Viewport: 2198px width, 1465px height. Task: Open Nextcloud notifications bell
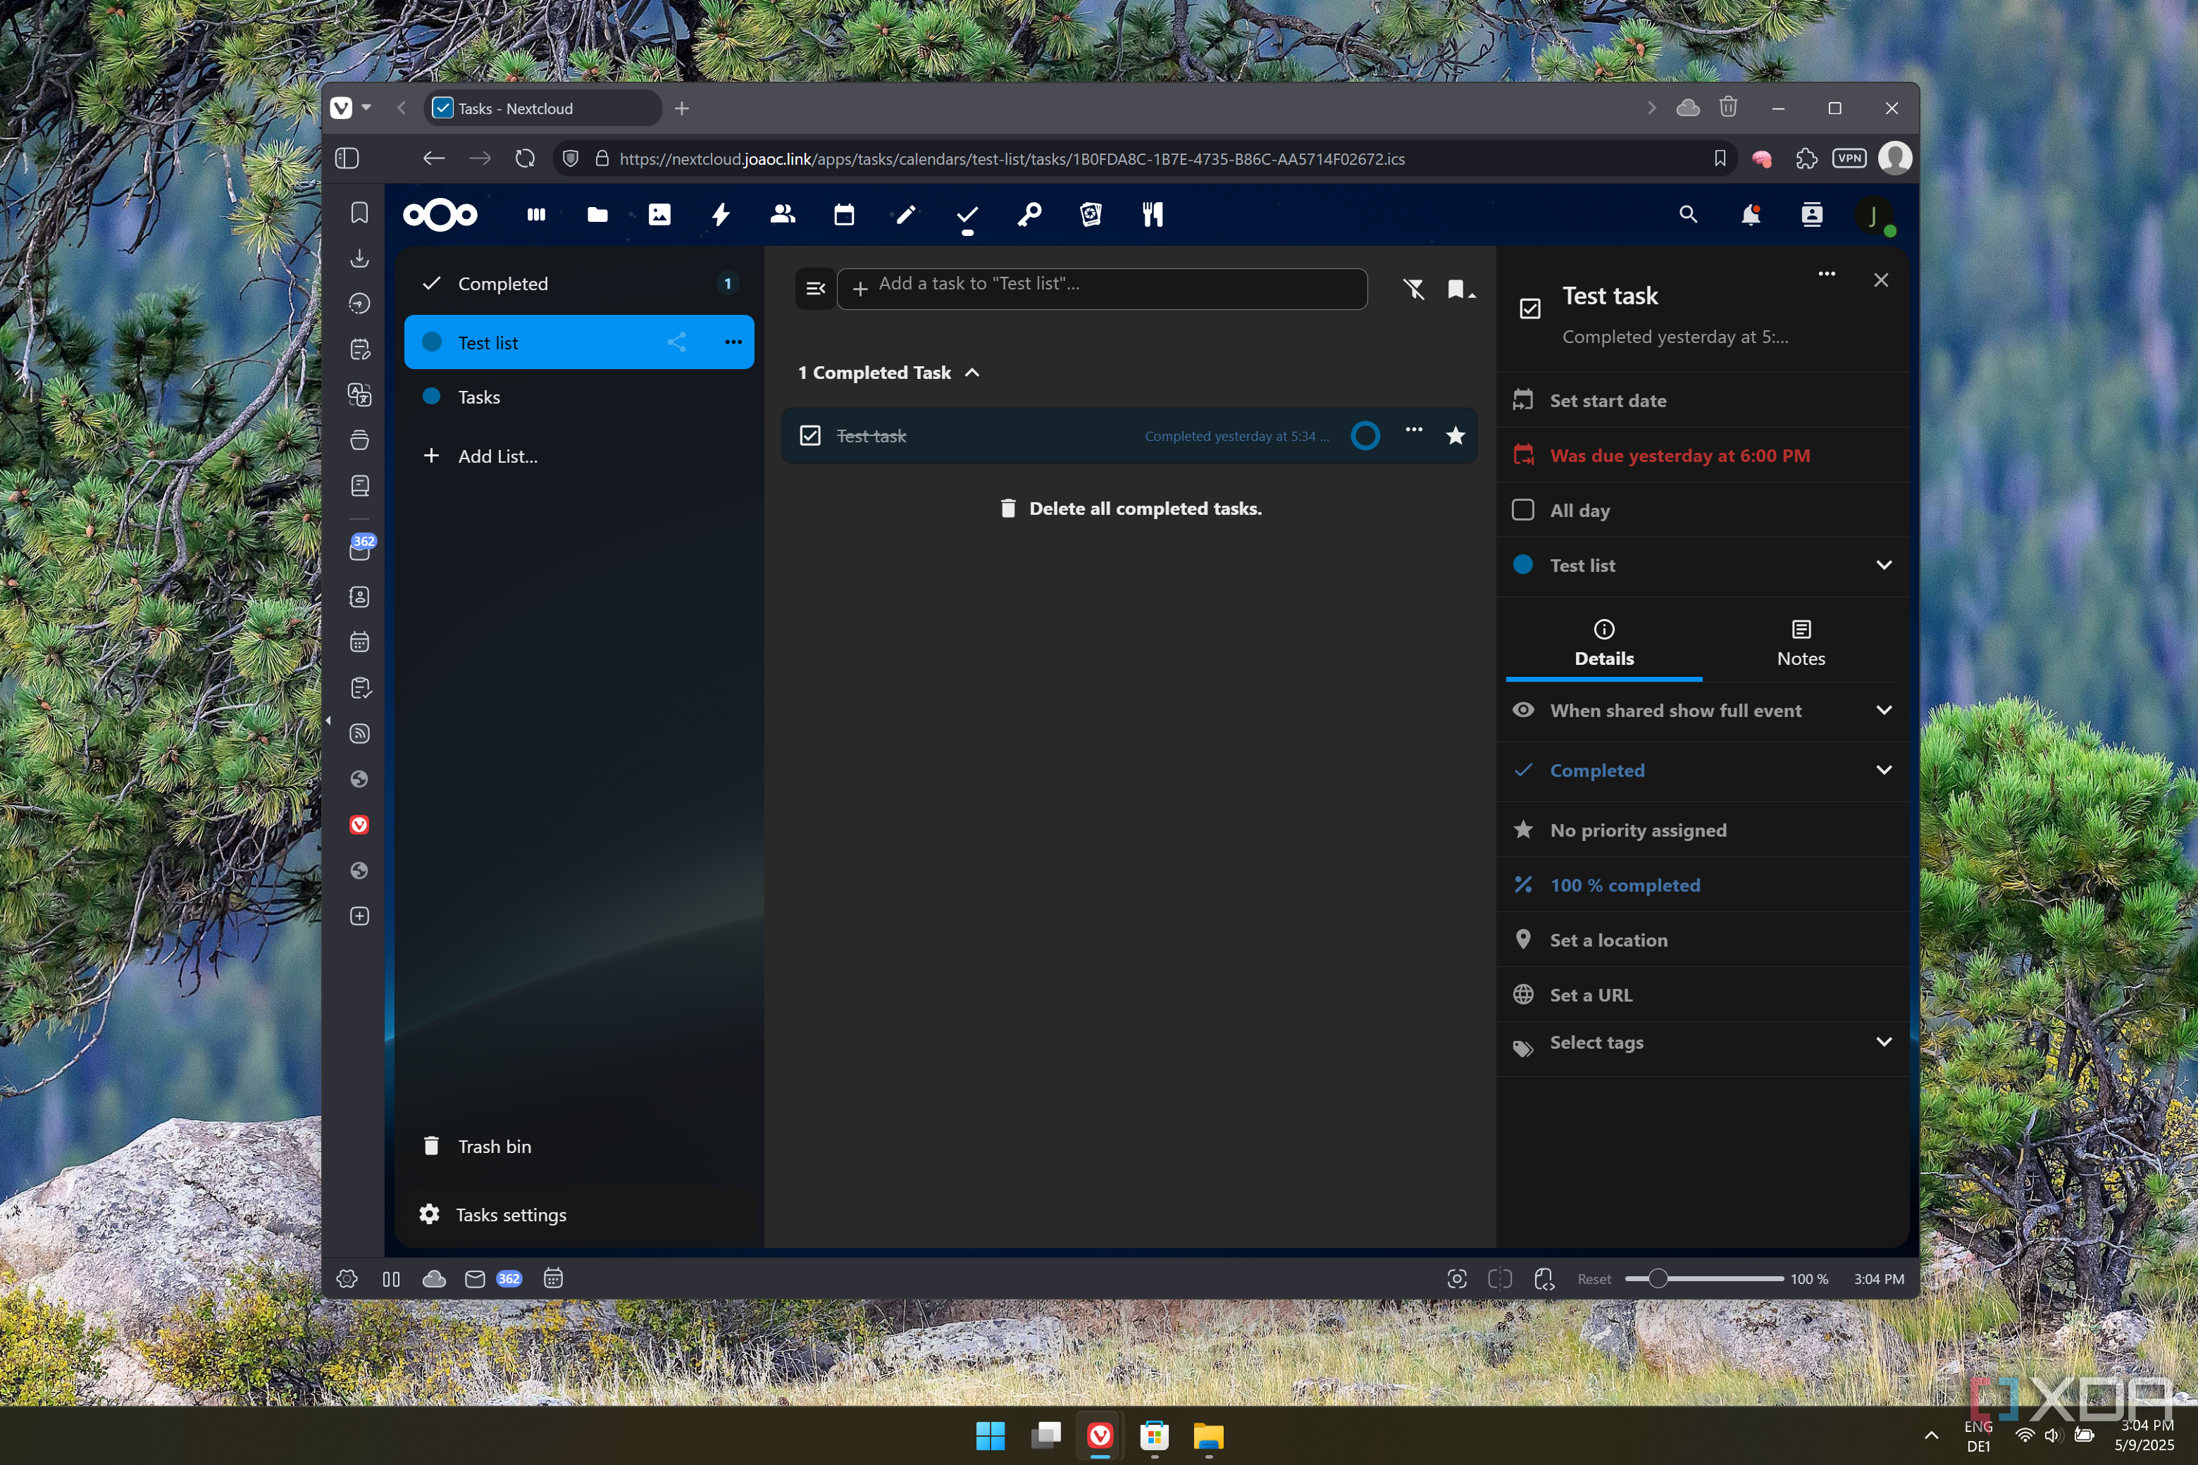(x=1751, y=215)
